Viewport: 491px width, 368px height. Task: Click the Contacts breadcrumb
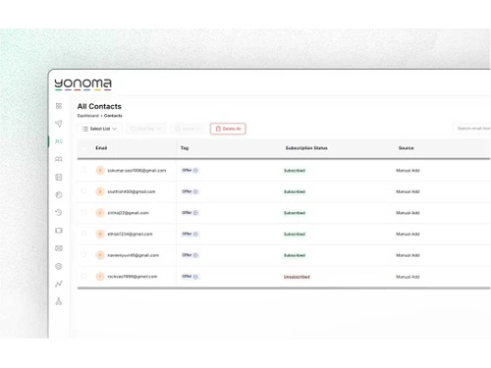tap(113, 116)
